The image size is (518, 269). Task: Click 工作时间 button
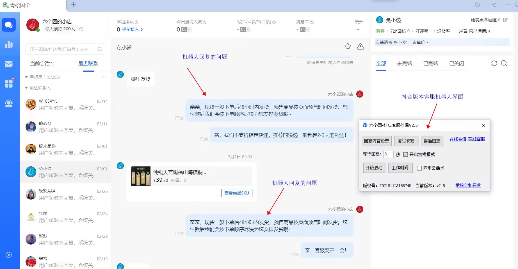pos(400,168)
